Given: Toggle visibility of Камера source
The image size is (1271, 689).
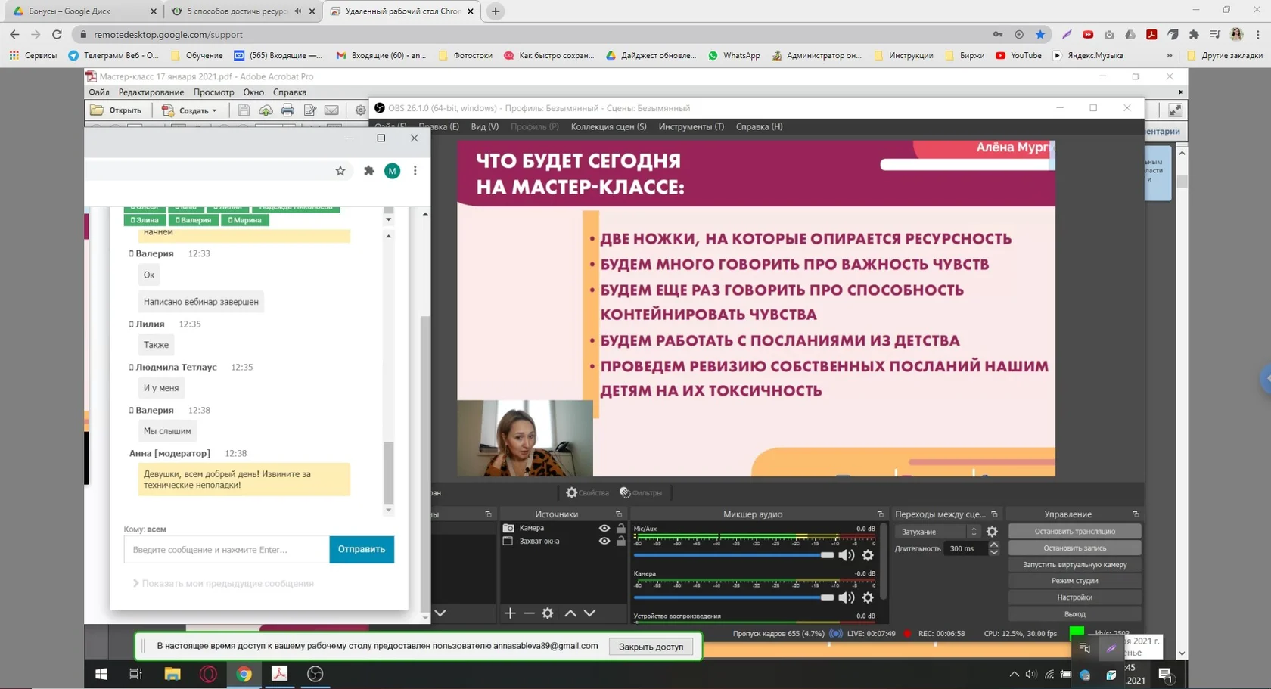Looking at the screenshot, I should (x=604, y=528).
